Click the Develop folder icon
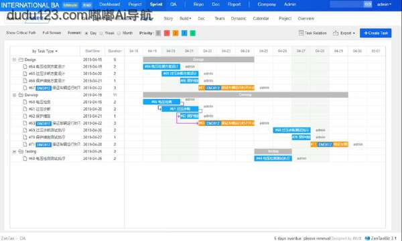 21,95
